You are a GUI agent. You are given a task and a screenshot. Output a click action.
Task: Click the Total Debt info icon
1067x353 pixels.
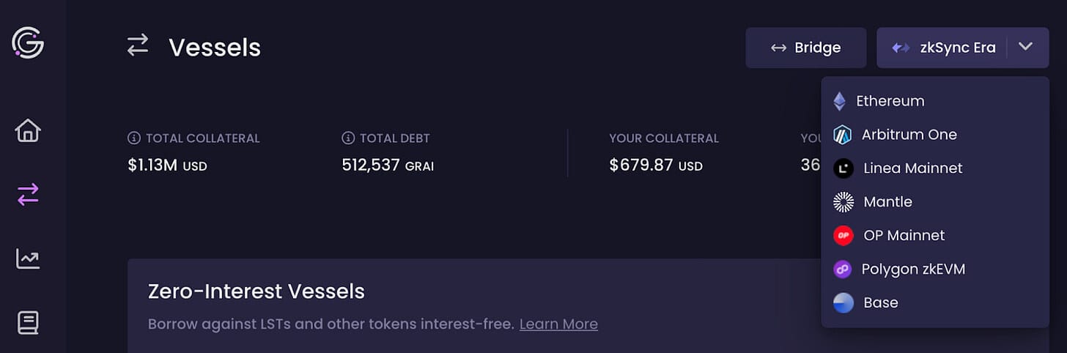tap(348, 138)
